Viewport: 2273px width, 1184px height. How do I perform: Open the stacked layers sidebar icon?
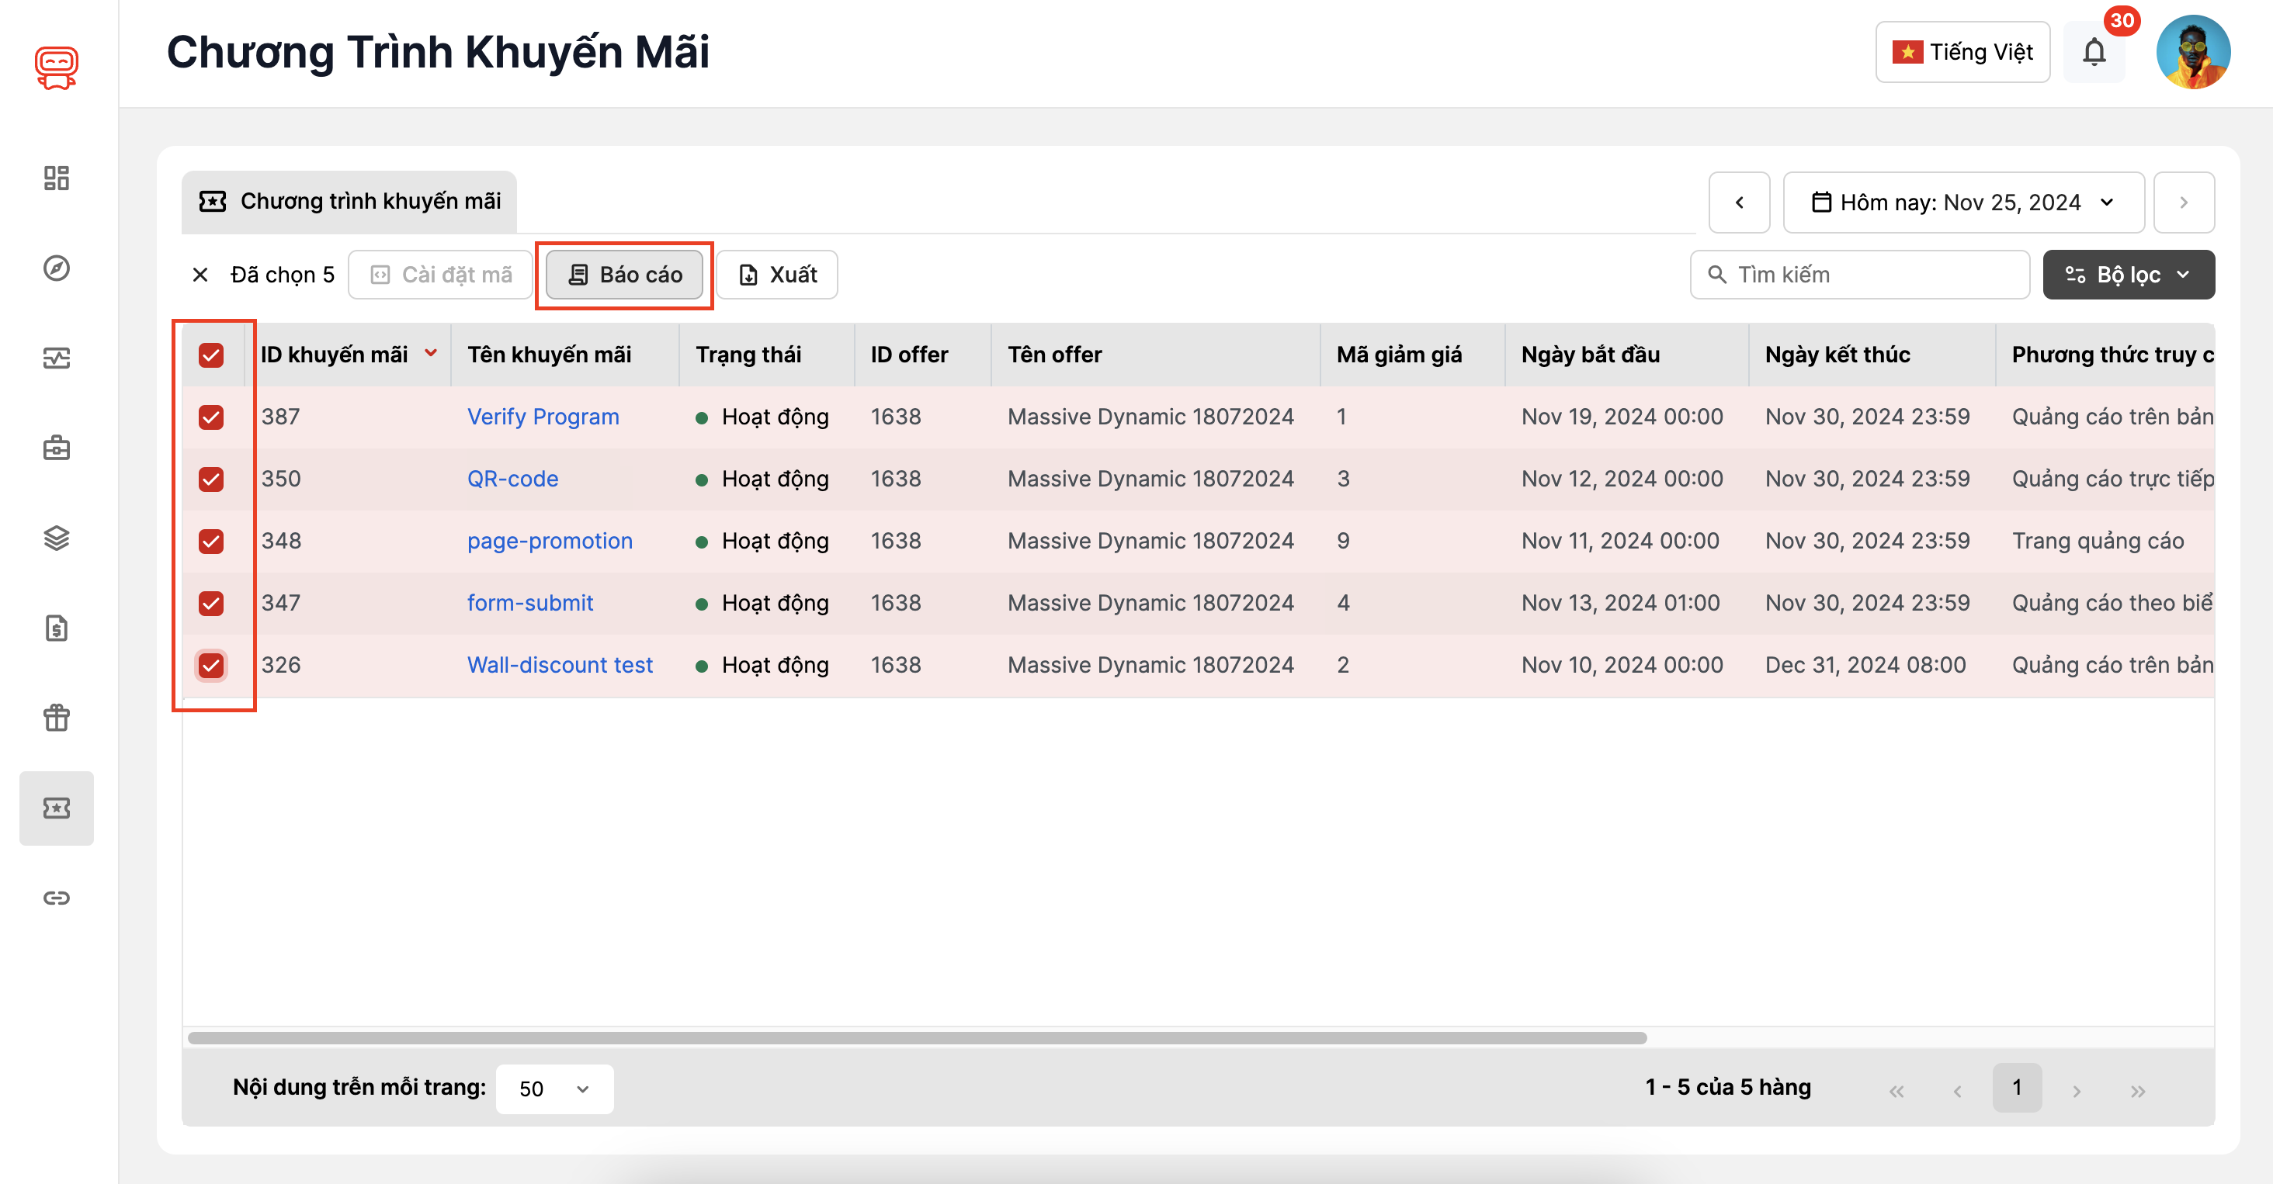57,538
